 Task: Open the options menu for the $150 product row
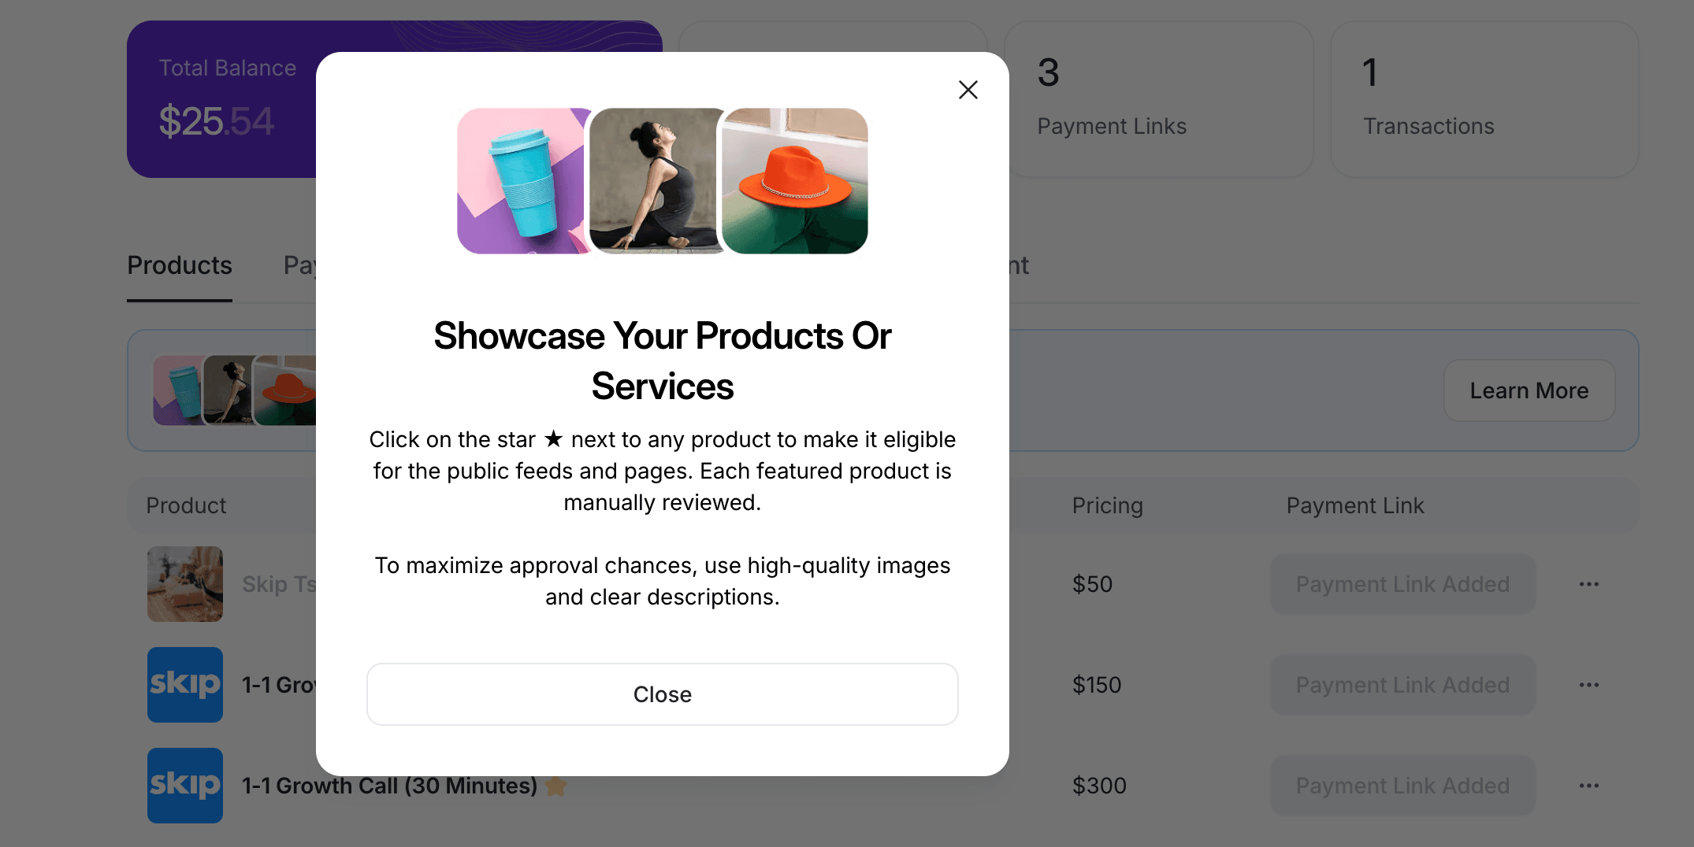(1589, 685)
